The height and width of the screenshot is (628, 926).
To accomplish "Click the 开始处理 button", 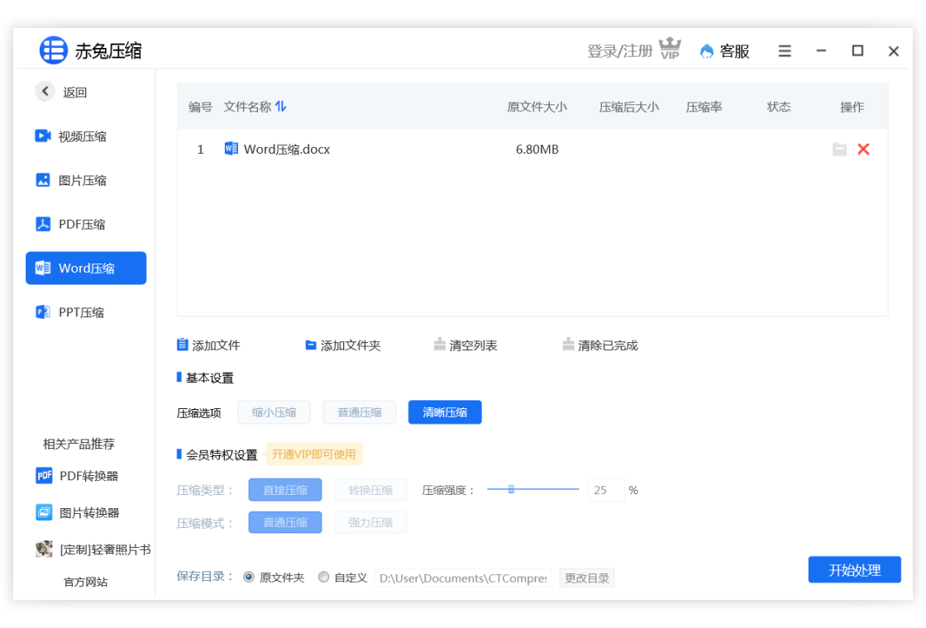I will click(854, 570).
